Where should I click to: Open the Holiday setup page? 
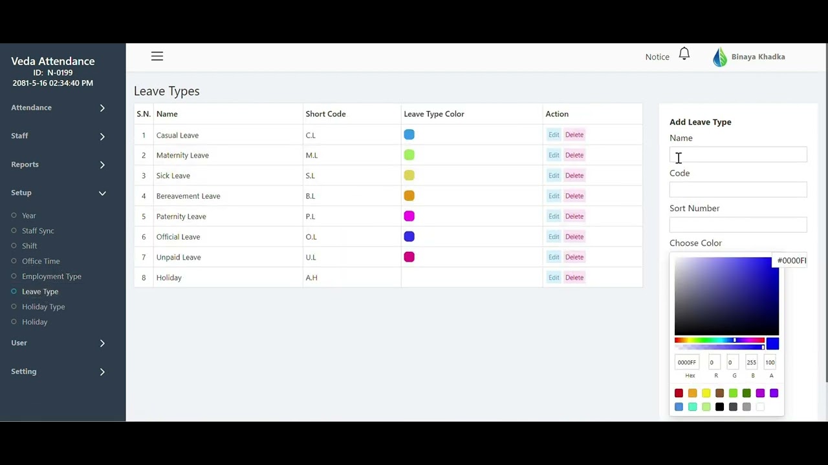coord(34,322)
